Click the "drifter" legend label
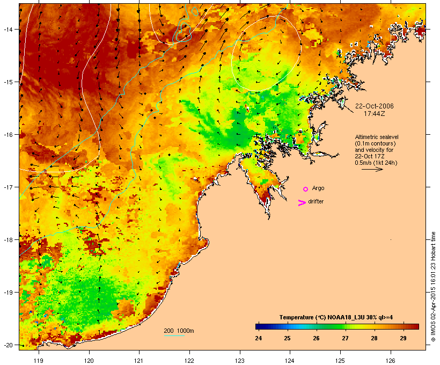Screen dimensions: 440x365 (x=316, y=201)
